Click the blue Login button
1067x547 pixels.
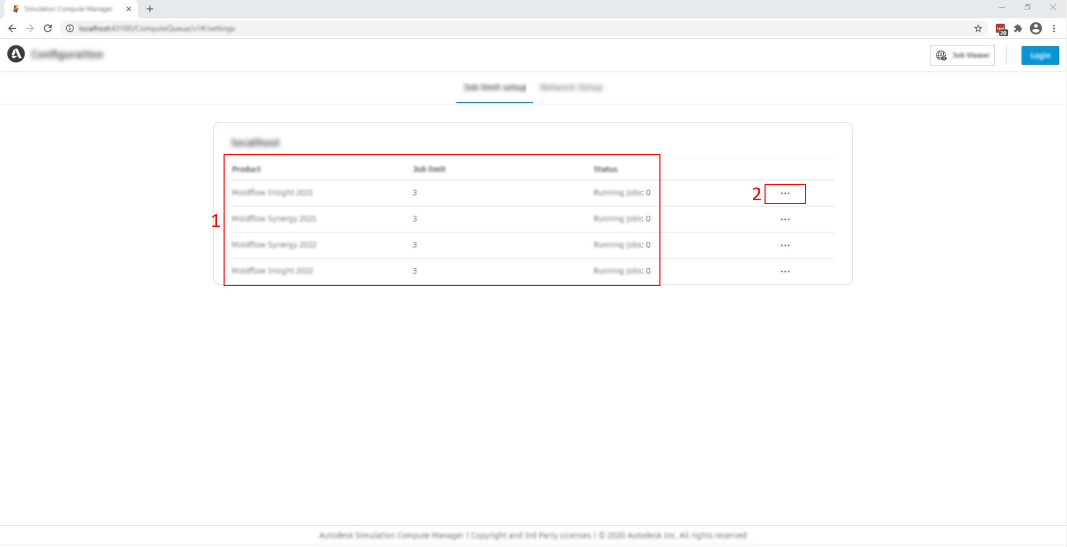1040,55
